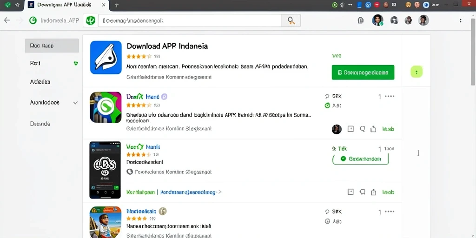Click the lime green floating side button
This screenshot has height=238, width=476.
416,72
